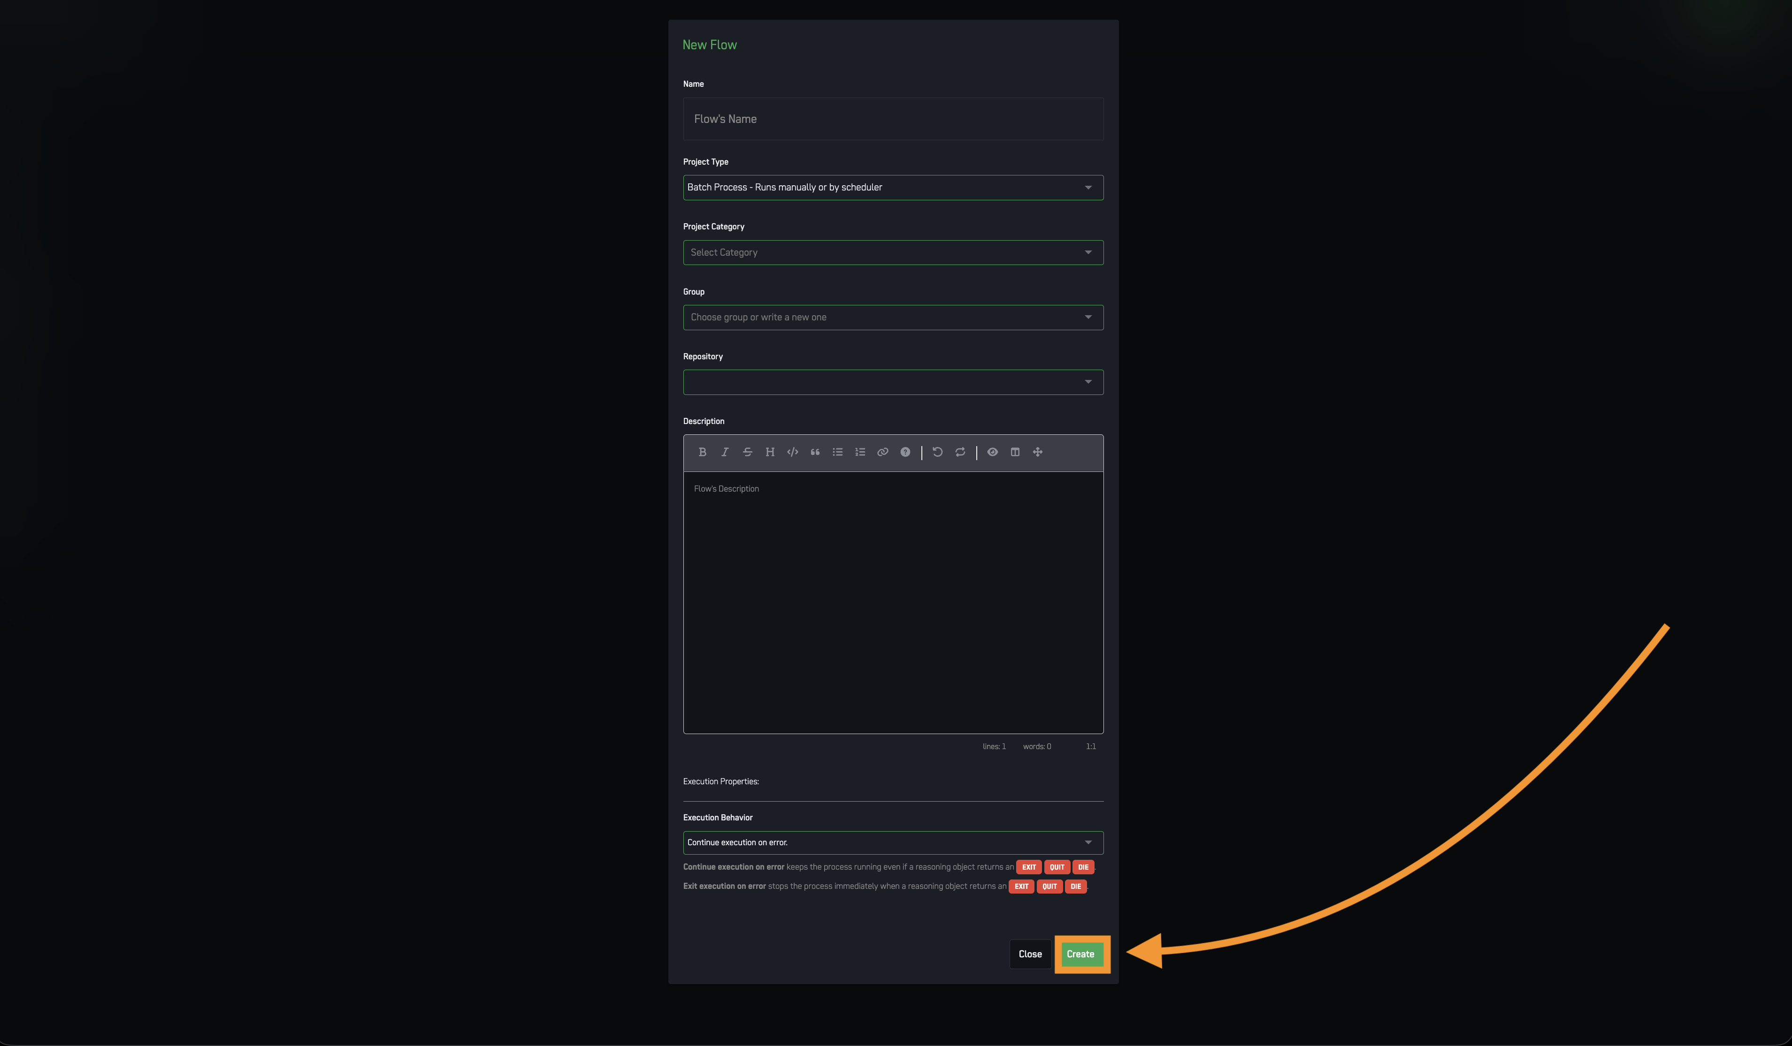Insert a link using the chain icon
This screenshot has width=1792, height=1046.
click(882, 452)
